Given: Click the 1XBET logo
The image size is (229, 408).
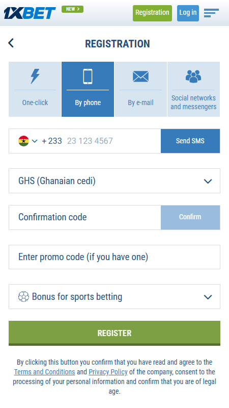Looking at the screenshot, I should pos(30,13).
